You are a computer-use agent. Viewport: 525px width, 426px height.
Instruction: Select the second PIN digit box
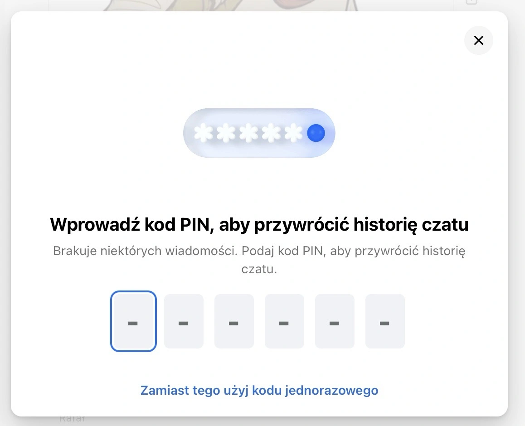click(x=184, y=321)
